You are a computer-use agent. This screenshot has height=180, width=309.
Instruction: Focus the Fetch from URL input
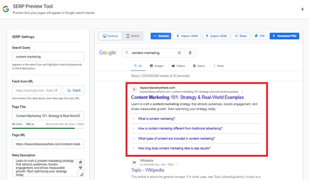click(x=37, y=90)
